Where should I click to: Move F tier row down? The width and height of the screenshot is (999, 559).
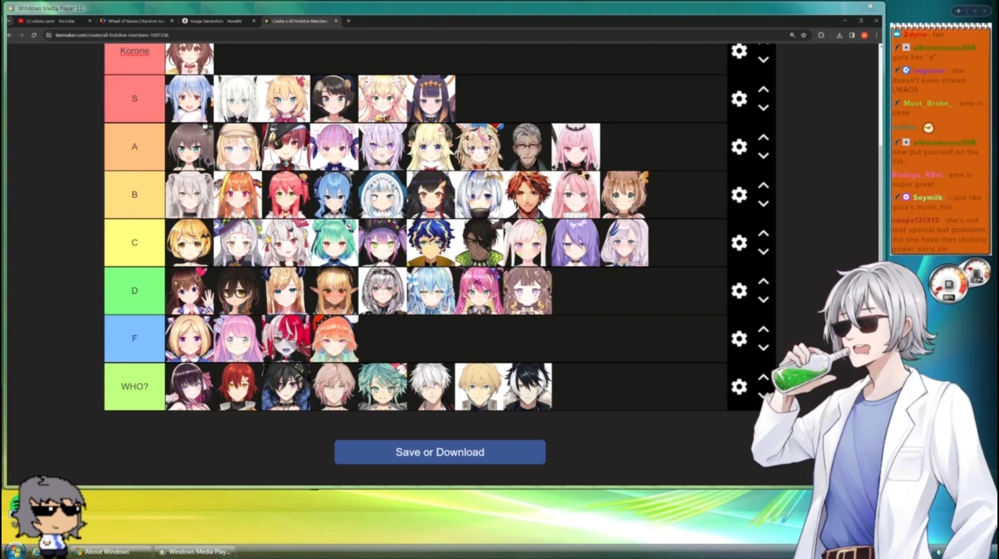point(764,348)
